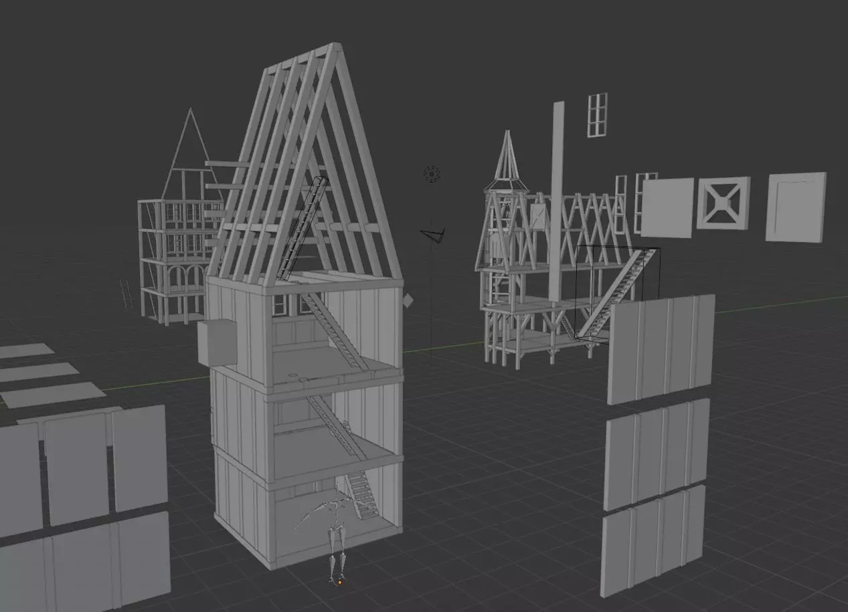Select middle wall panel section on right
848x612 pixels.
coord(655,455)
